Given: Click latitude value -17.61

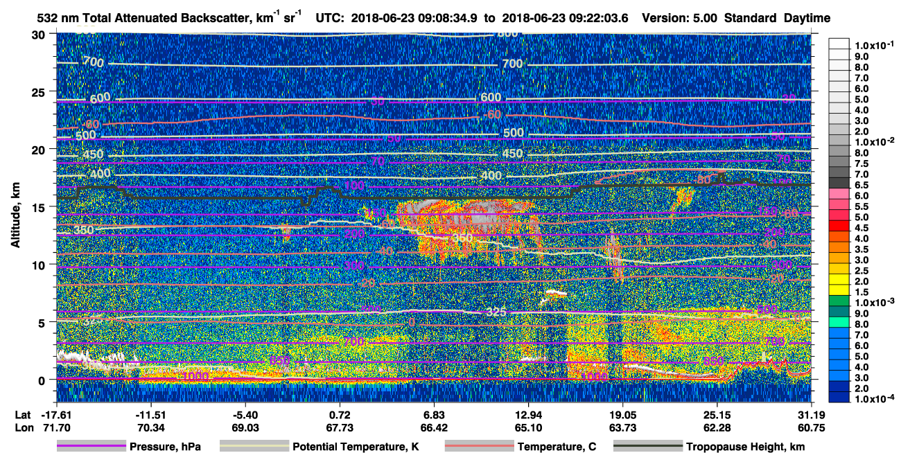Looking at the screenshot, I should [x=56, y=415].
